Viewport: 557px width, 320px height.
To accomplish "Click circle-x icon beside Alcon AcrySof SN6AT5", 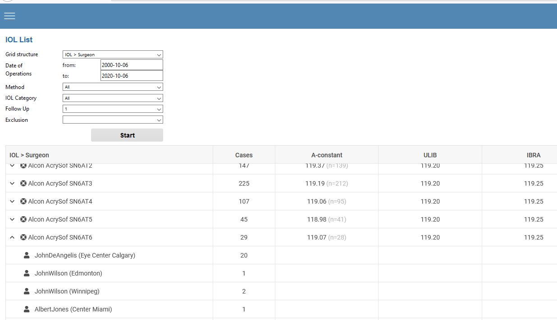I will click(23, 219).
